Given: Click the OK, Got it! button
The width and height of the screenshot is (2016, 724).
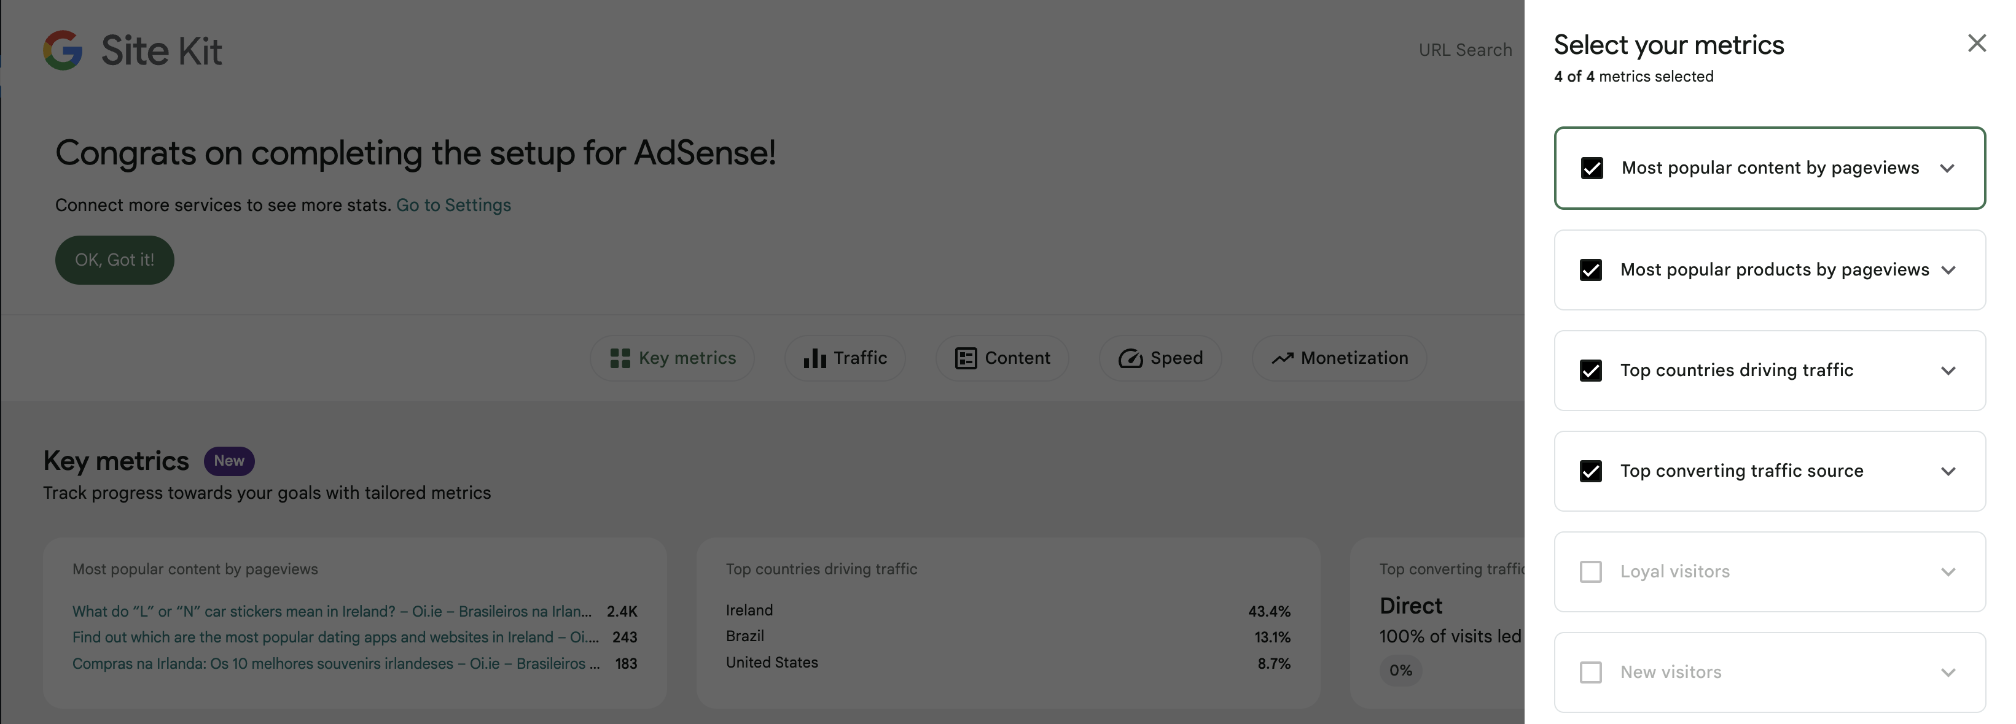Looking at the screenshot, I should pyautogui.click(x=114, y=260).
